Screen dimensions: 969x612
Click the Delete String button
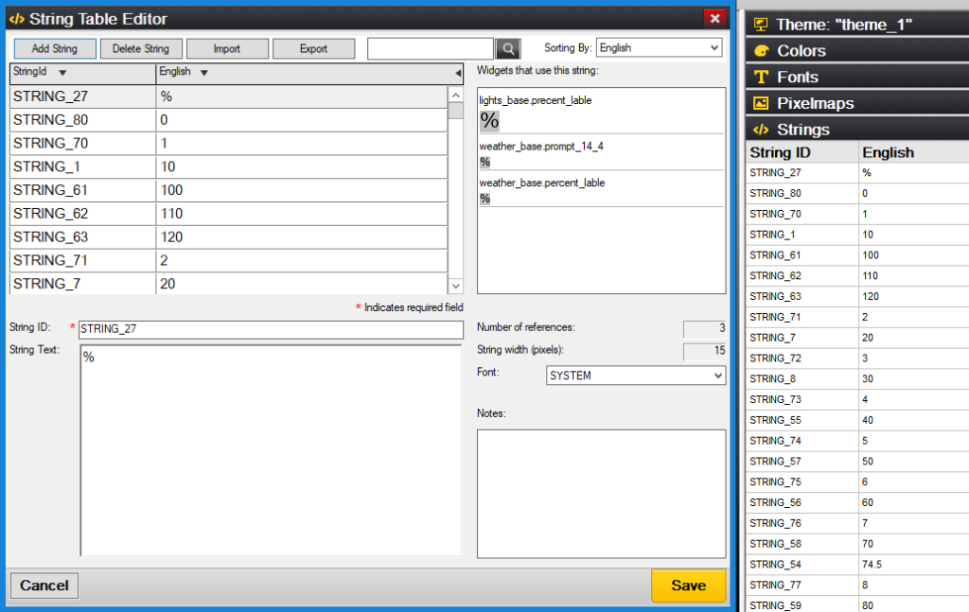click(140, 49)
